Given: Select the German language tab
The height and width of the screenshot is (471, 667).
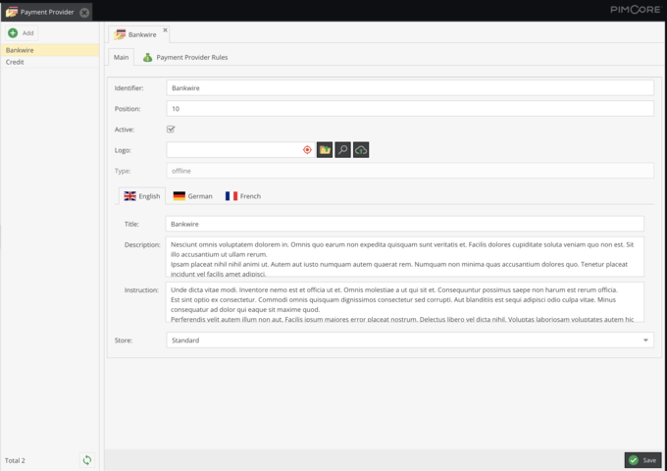Looking at the screenshot, I should [192, 196].
